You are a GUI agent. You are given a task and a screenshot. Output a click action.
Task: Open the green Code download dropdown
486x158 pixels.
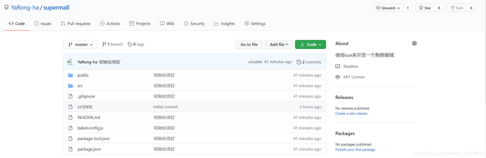pyautogui.click(x=311, y=44)
